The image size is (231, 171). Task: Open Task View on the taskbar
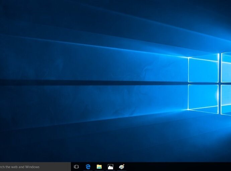point(76,167)
